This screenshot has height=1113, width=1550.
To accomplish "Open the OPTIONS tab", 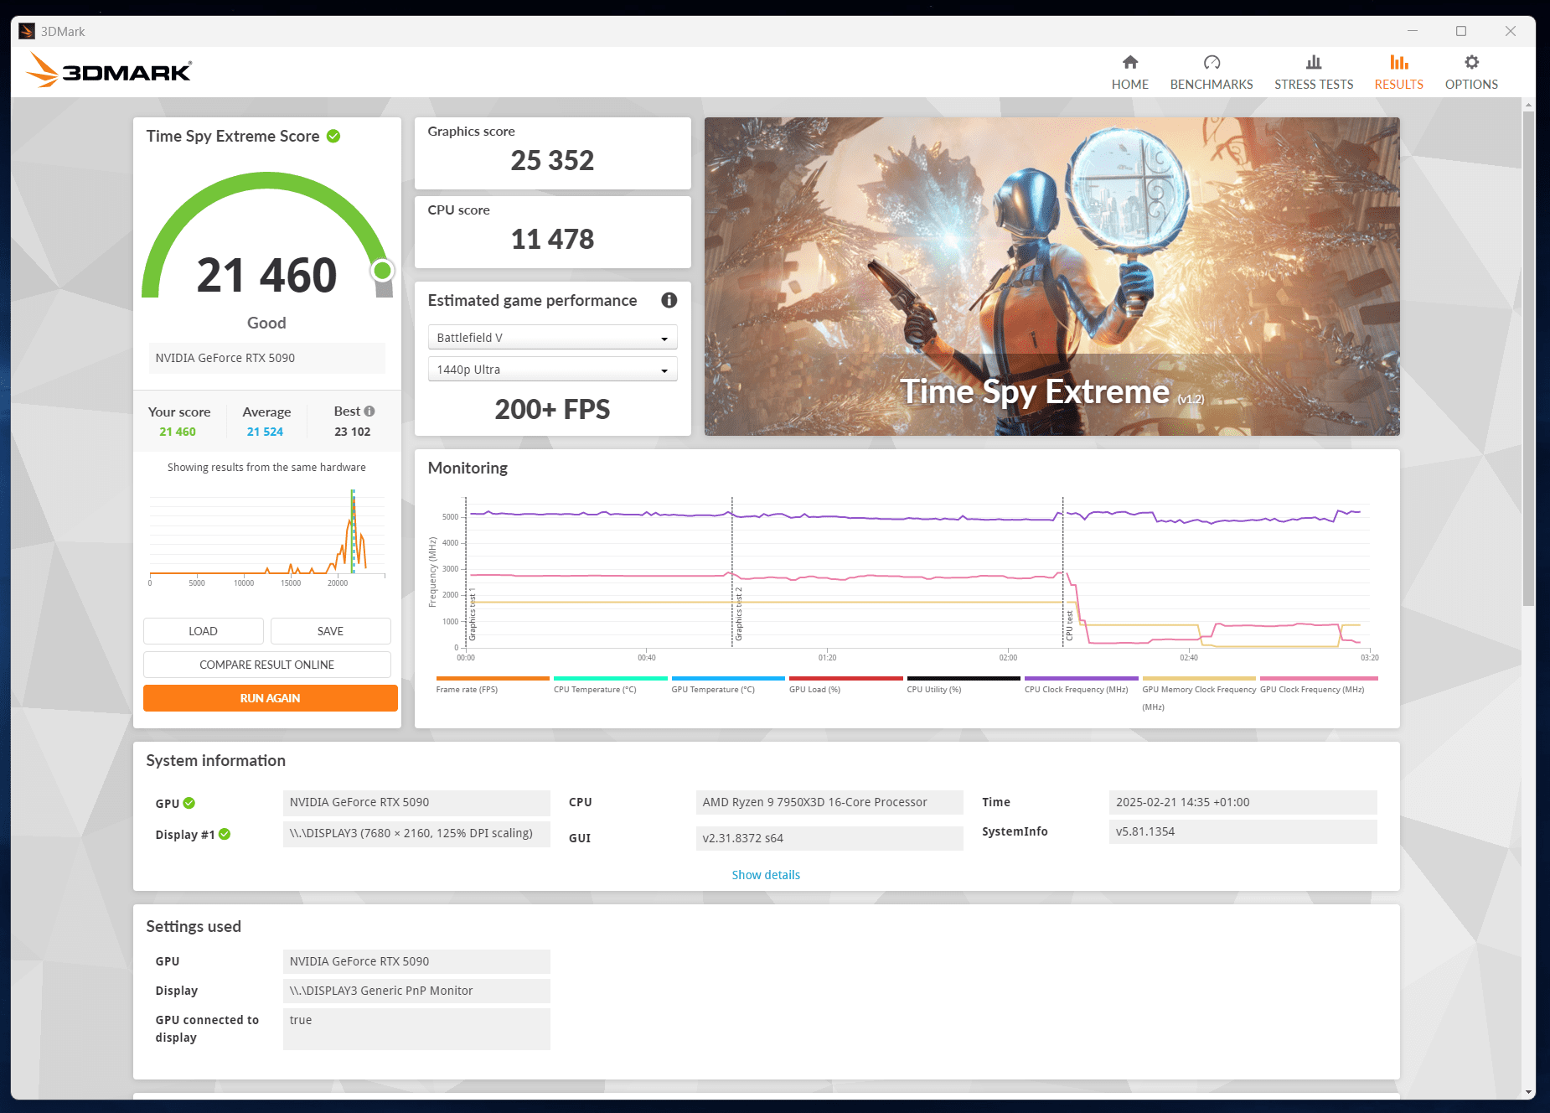I will (1471, 85).
